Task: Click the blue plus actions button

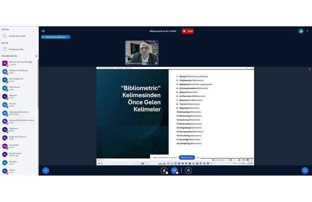Action: [x=46, y=170]
